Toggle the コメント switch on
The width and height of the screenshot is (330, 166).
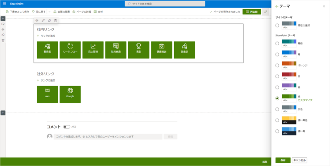[x=66, y=127]
